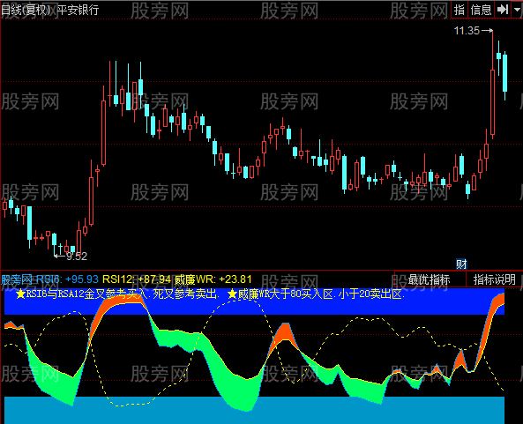Open the 指标说明 tab
The image size is (523, 424).
[x=494, y=279]
